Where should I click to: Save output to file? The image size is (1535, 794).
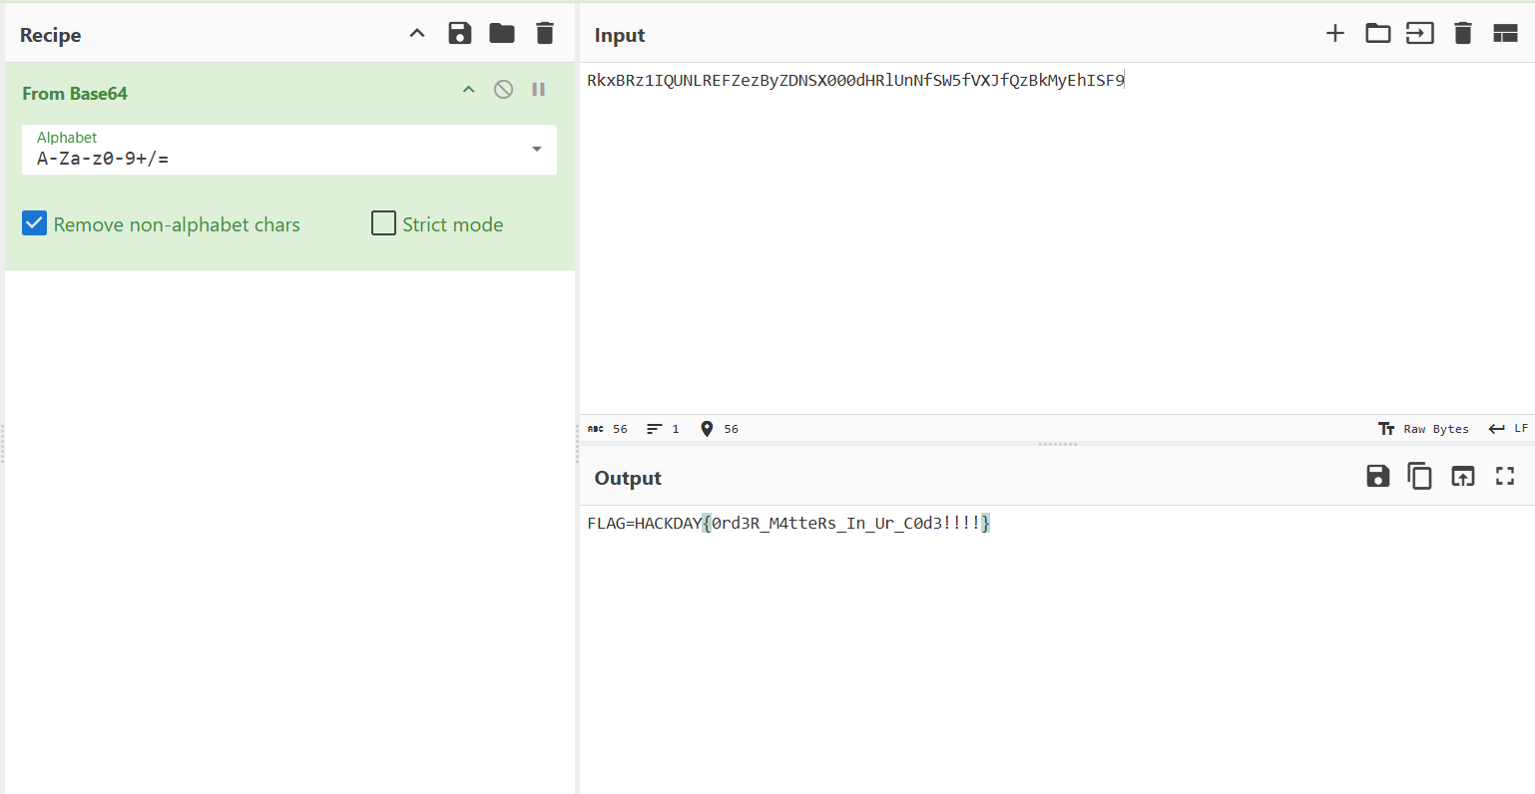(x=1378, y=477)
